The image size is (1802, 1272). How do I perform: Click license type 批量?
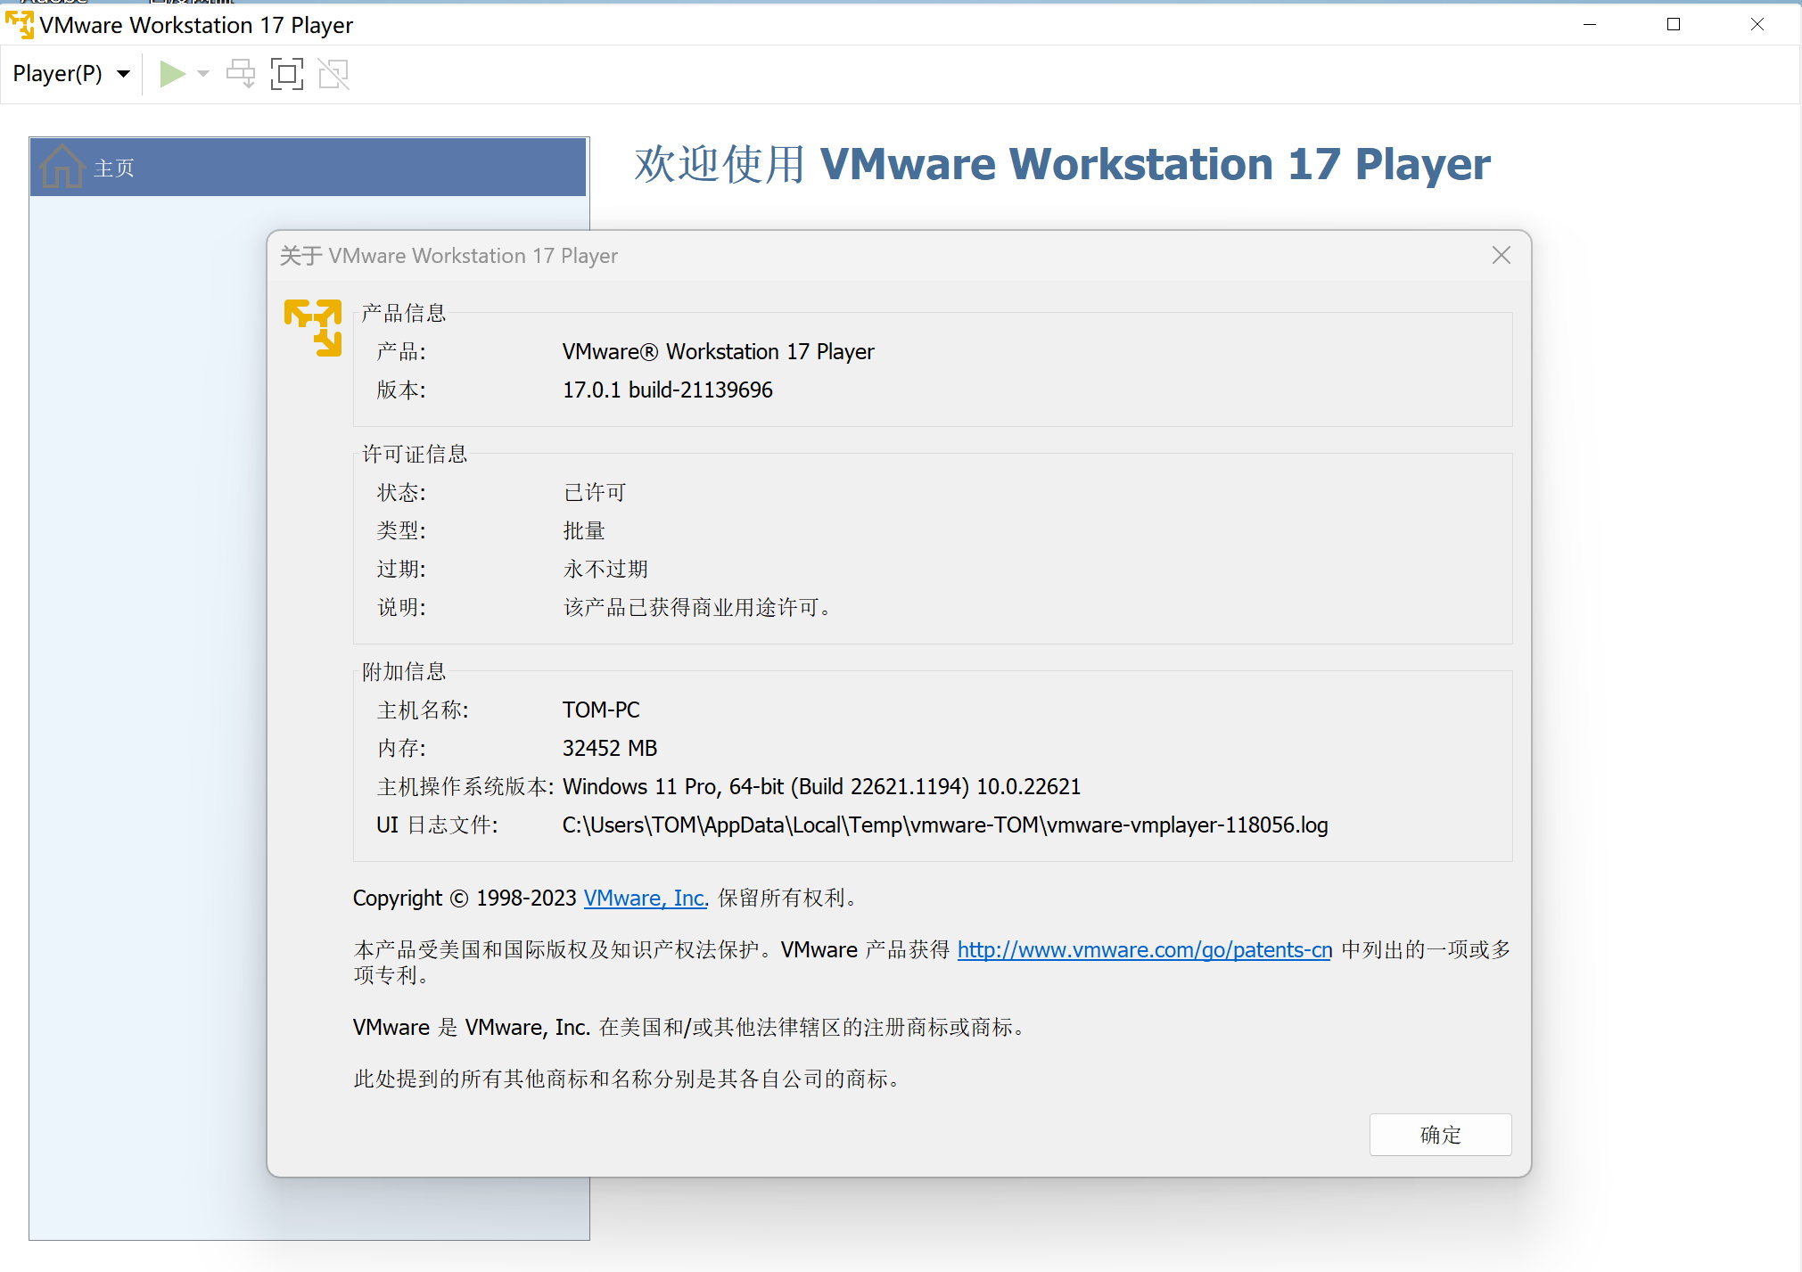pyautogui.click(x=584, y=531)
